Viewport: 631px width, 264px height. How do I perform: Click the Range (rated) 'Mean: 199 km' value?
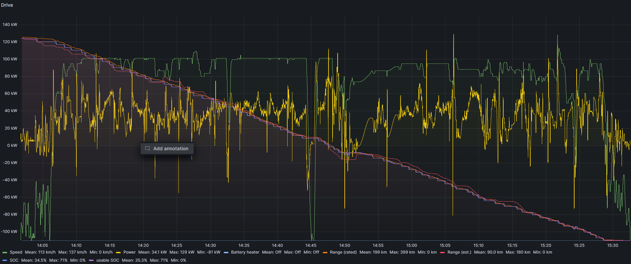click(373, 252)
